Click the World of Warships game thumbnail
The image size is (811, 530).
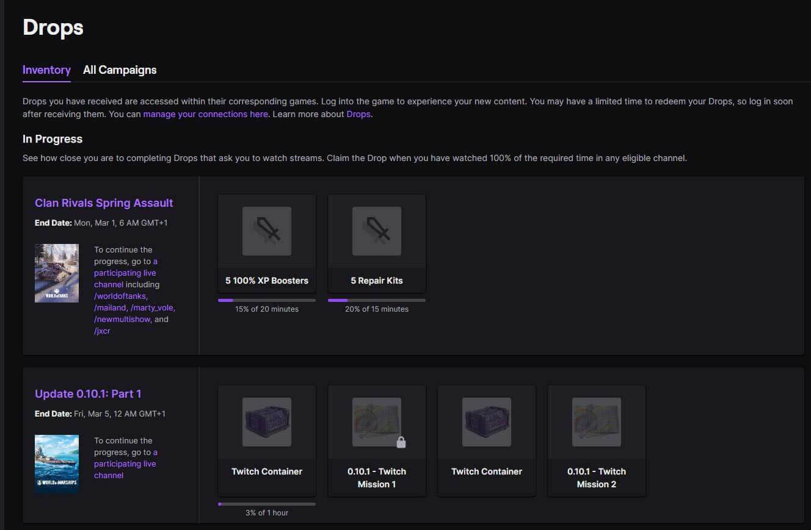pos(57,464)
